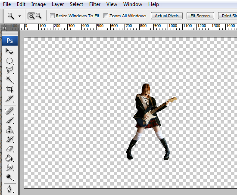Select the Slice tool
237x195 pixels.
9,99
